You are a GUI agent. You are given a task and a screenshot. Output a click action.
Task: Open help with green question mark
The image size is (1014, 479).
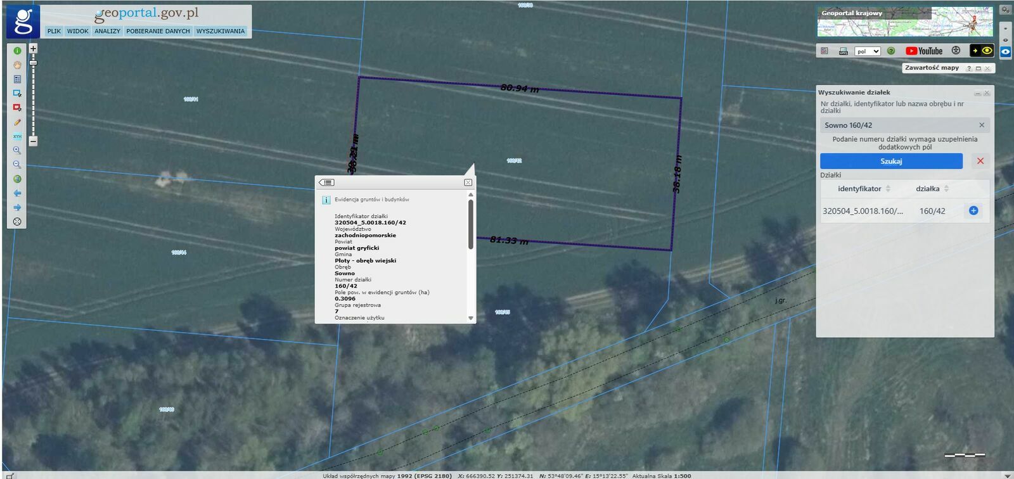coord(891,51)
